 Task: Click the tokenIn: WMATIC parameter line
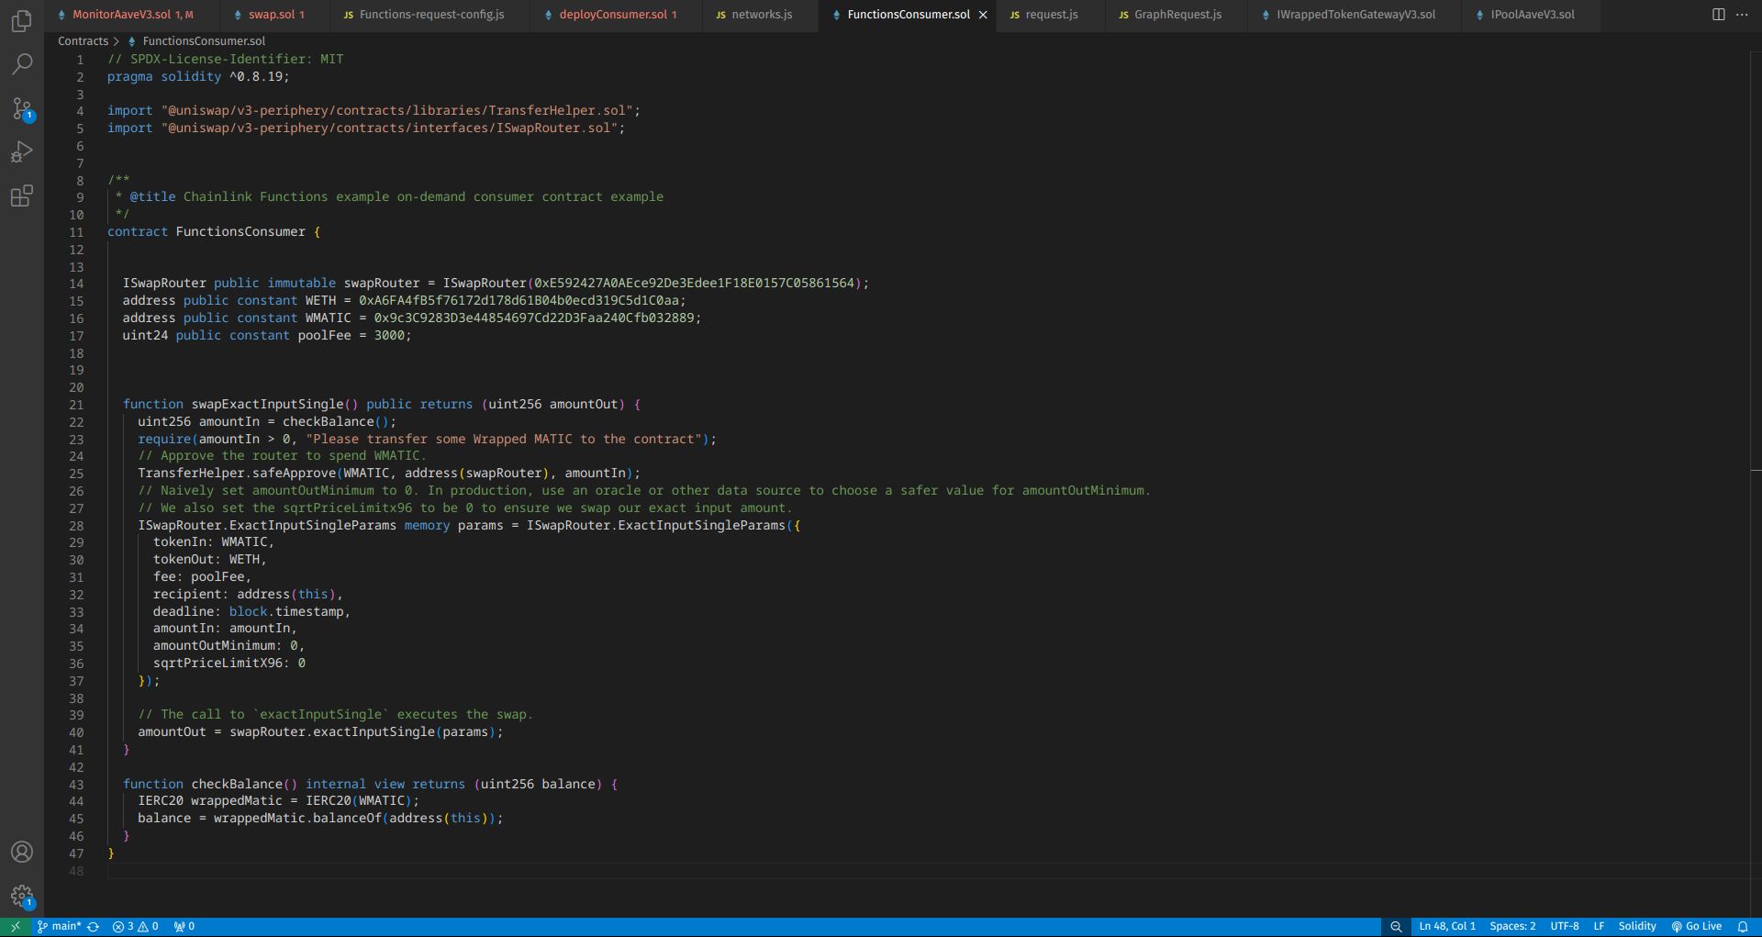[214, 542]
